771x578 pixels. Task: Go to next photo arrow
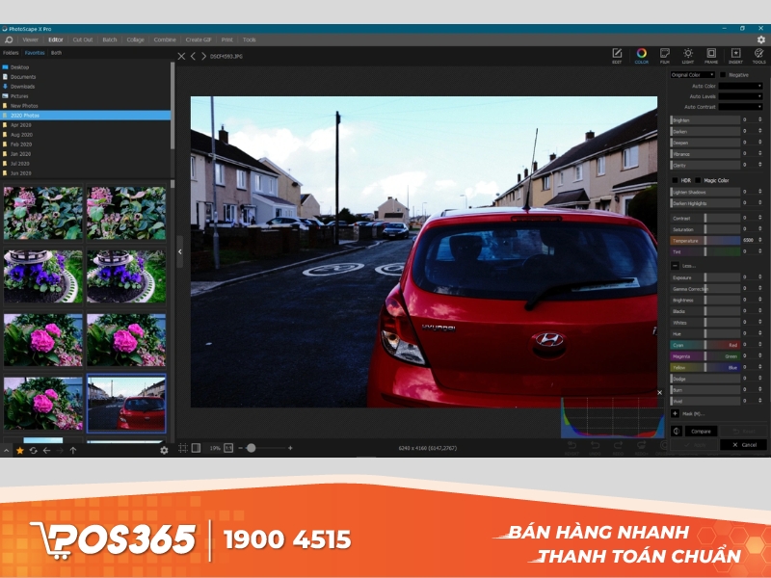(x=203, y=57)
